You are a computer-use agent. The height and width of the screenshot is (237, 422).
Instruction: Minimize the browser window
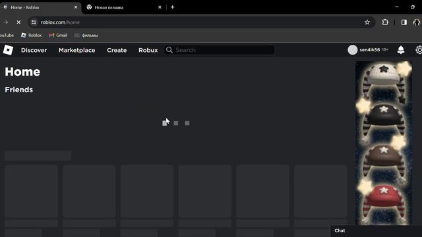(x=397, y=7)
